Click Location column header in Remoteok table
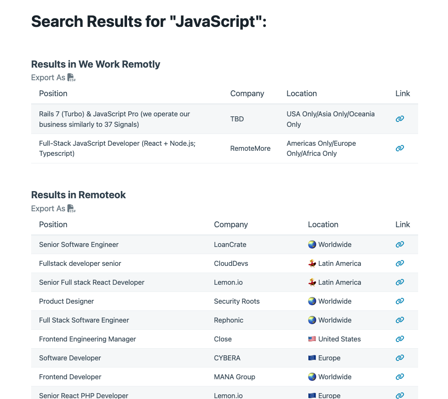Screen dimensions: 448x399 pos(323,225)
